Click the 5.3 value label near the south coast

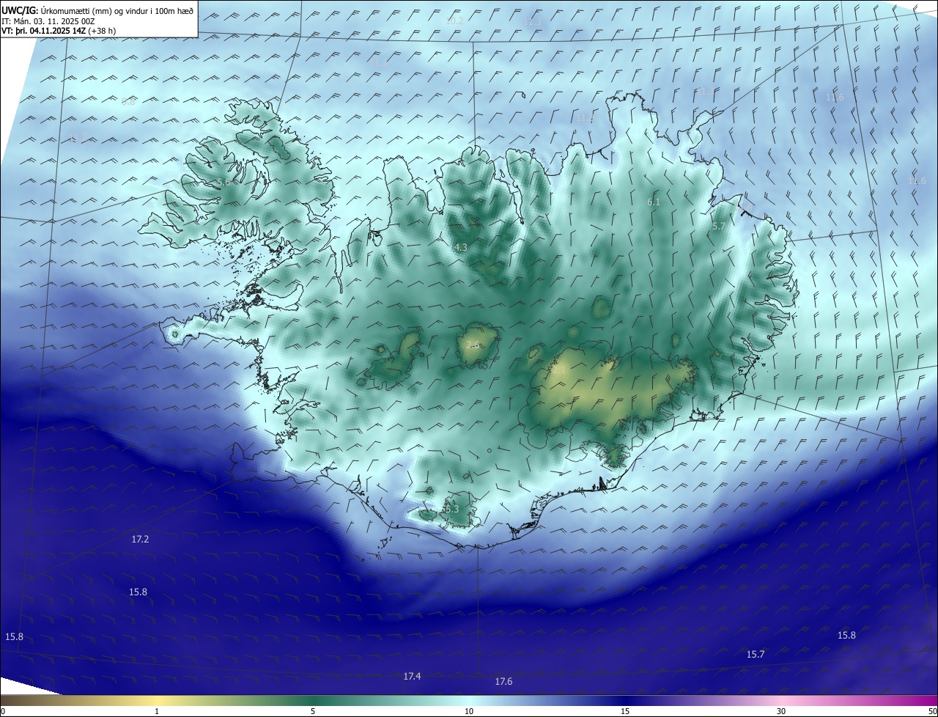451,509
